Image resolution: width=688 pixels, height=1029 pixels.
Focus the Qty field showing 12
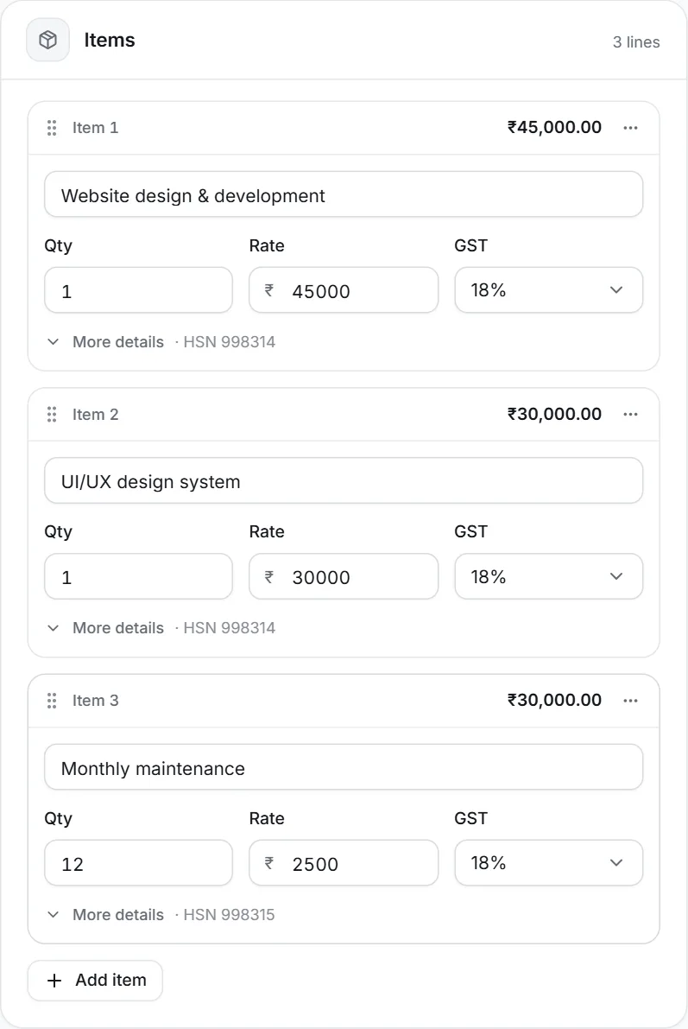[138, 863]
